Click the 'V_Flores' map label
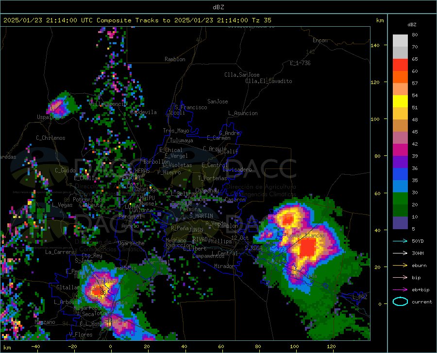 click(81, 335)
